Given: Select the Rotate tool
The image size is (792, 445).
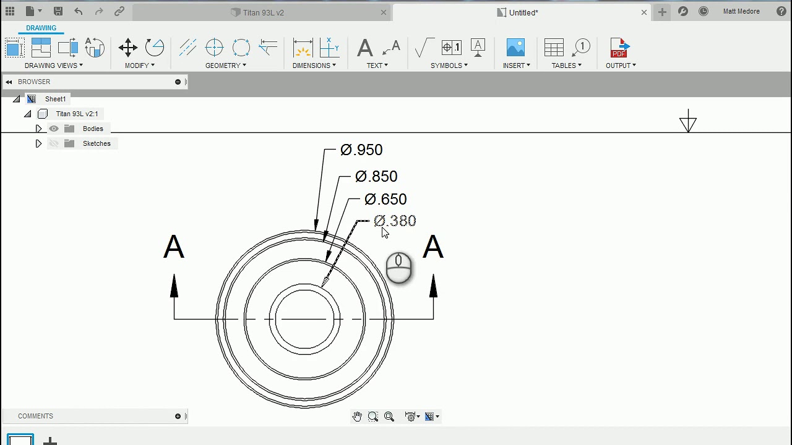Looking at the screenshot, I should point(155,48).
